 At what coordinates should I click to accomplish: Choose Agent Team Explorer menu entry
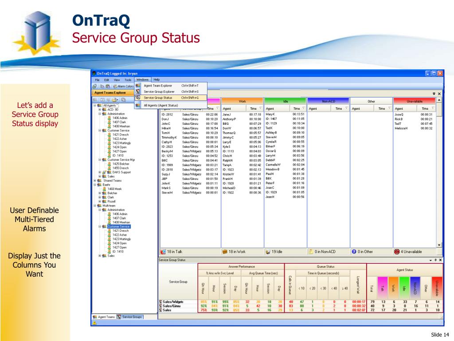pos(171,86)
